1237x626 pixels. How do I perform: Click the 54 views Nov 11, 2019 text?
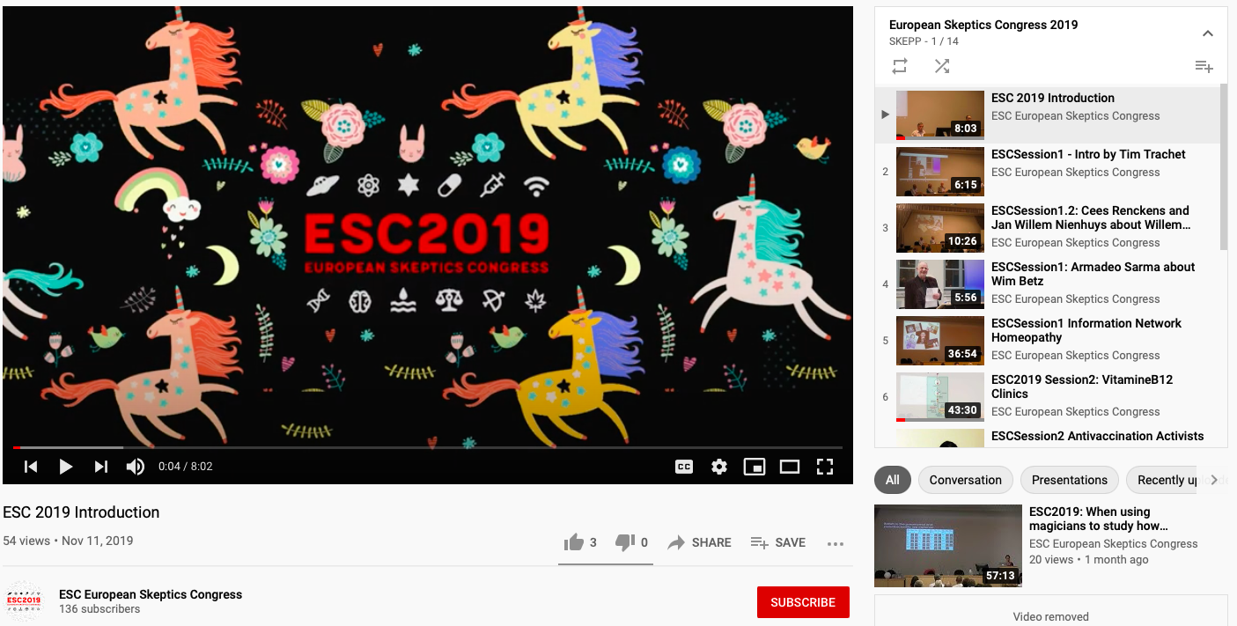coord(68,541)
